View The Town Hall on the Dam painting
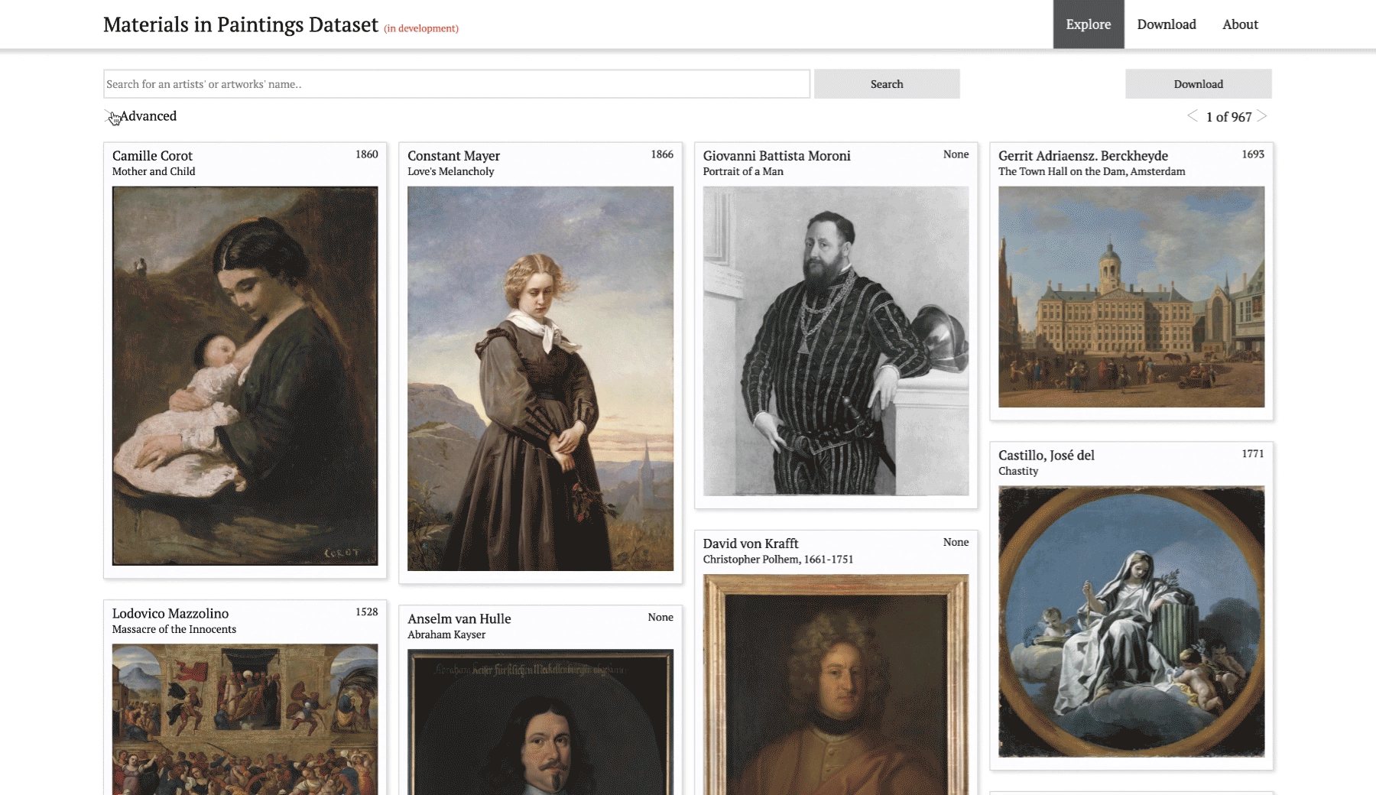This screenshot has width=1376, height=795. tap(1131, 297)
